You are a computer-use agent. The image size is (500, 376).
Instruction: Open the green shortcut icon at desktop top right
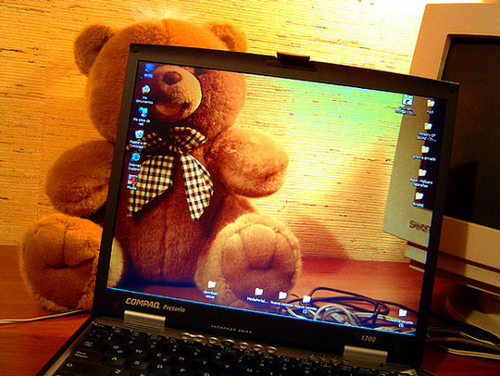(x=406, y=105)
